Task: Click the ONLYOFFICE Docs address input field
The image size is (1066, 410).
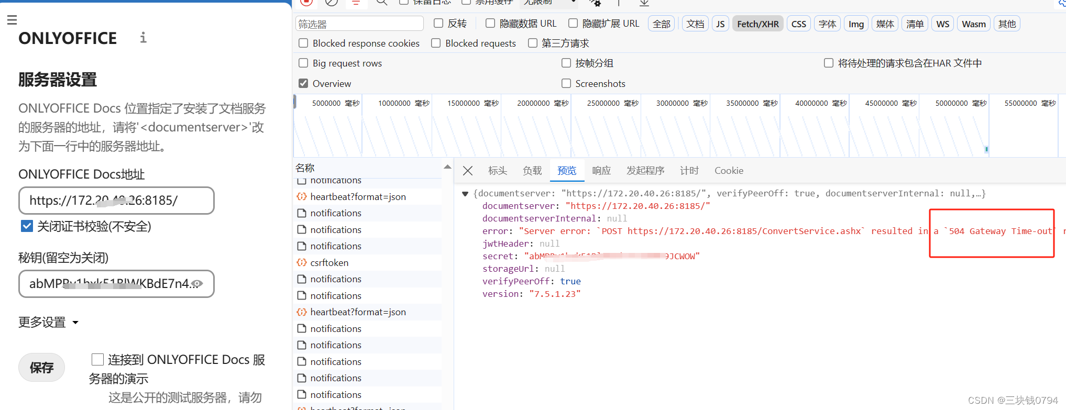Action: (x=116, y=201)
